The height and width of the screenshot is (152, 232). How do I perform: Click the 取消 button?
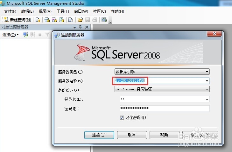coord(132,135)
